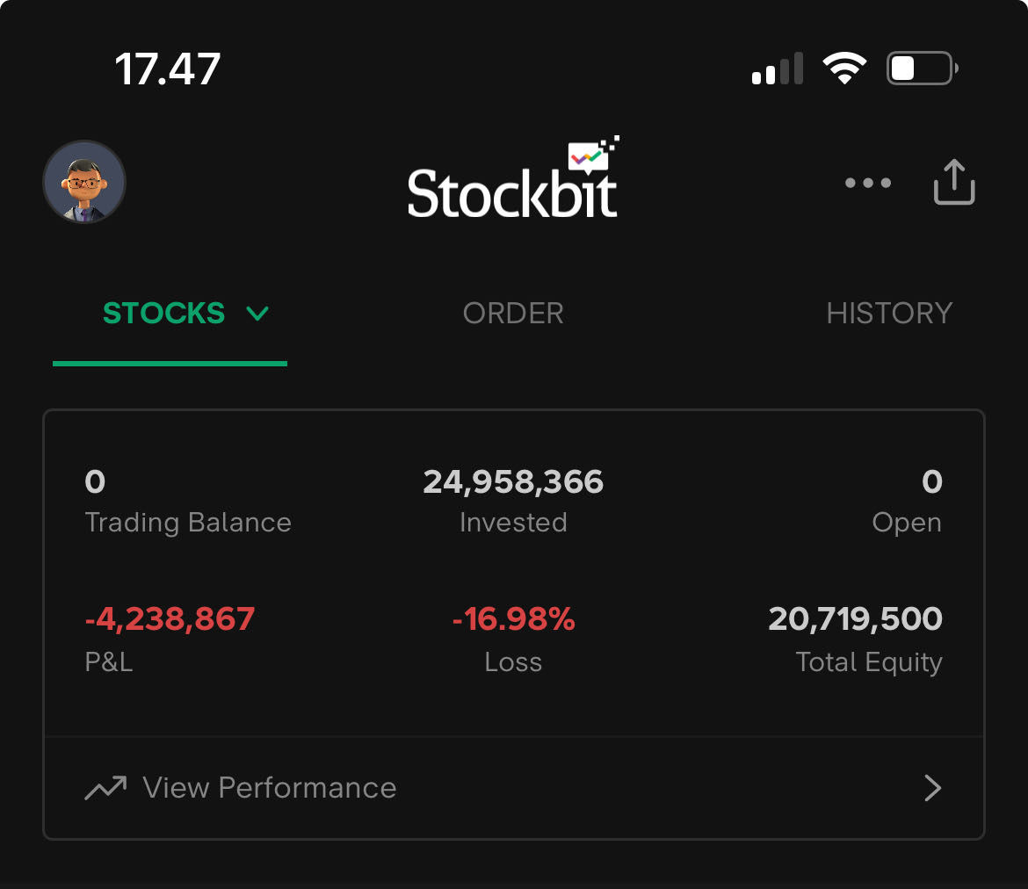Tap the -16.98% Loss figure

513,619
